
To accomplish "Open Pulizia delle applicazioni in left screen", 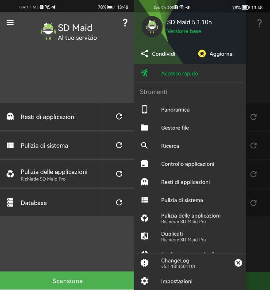I will (50, 174).
